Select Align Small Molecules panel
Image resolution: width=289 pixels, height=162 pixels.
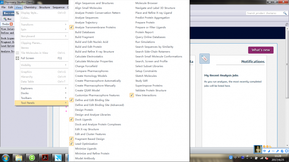pos(88,8)
